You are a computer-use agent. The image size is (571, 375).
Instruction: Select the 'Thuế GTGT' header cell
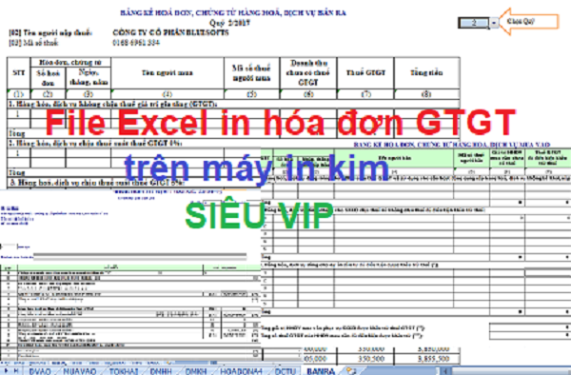click(x=365, y=73)
